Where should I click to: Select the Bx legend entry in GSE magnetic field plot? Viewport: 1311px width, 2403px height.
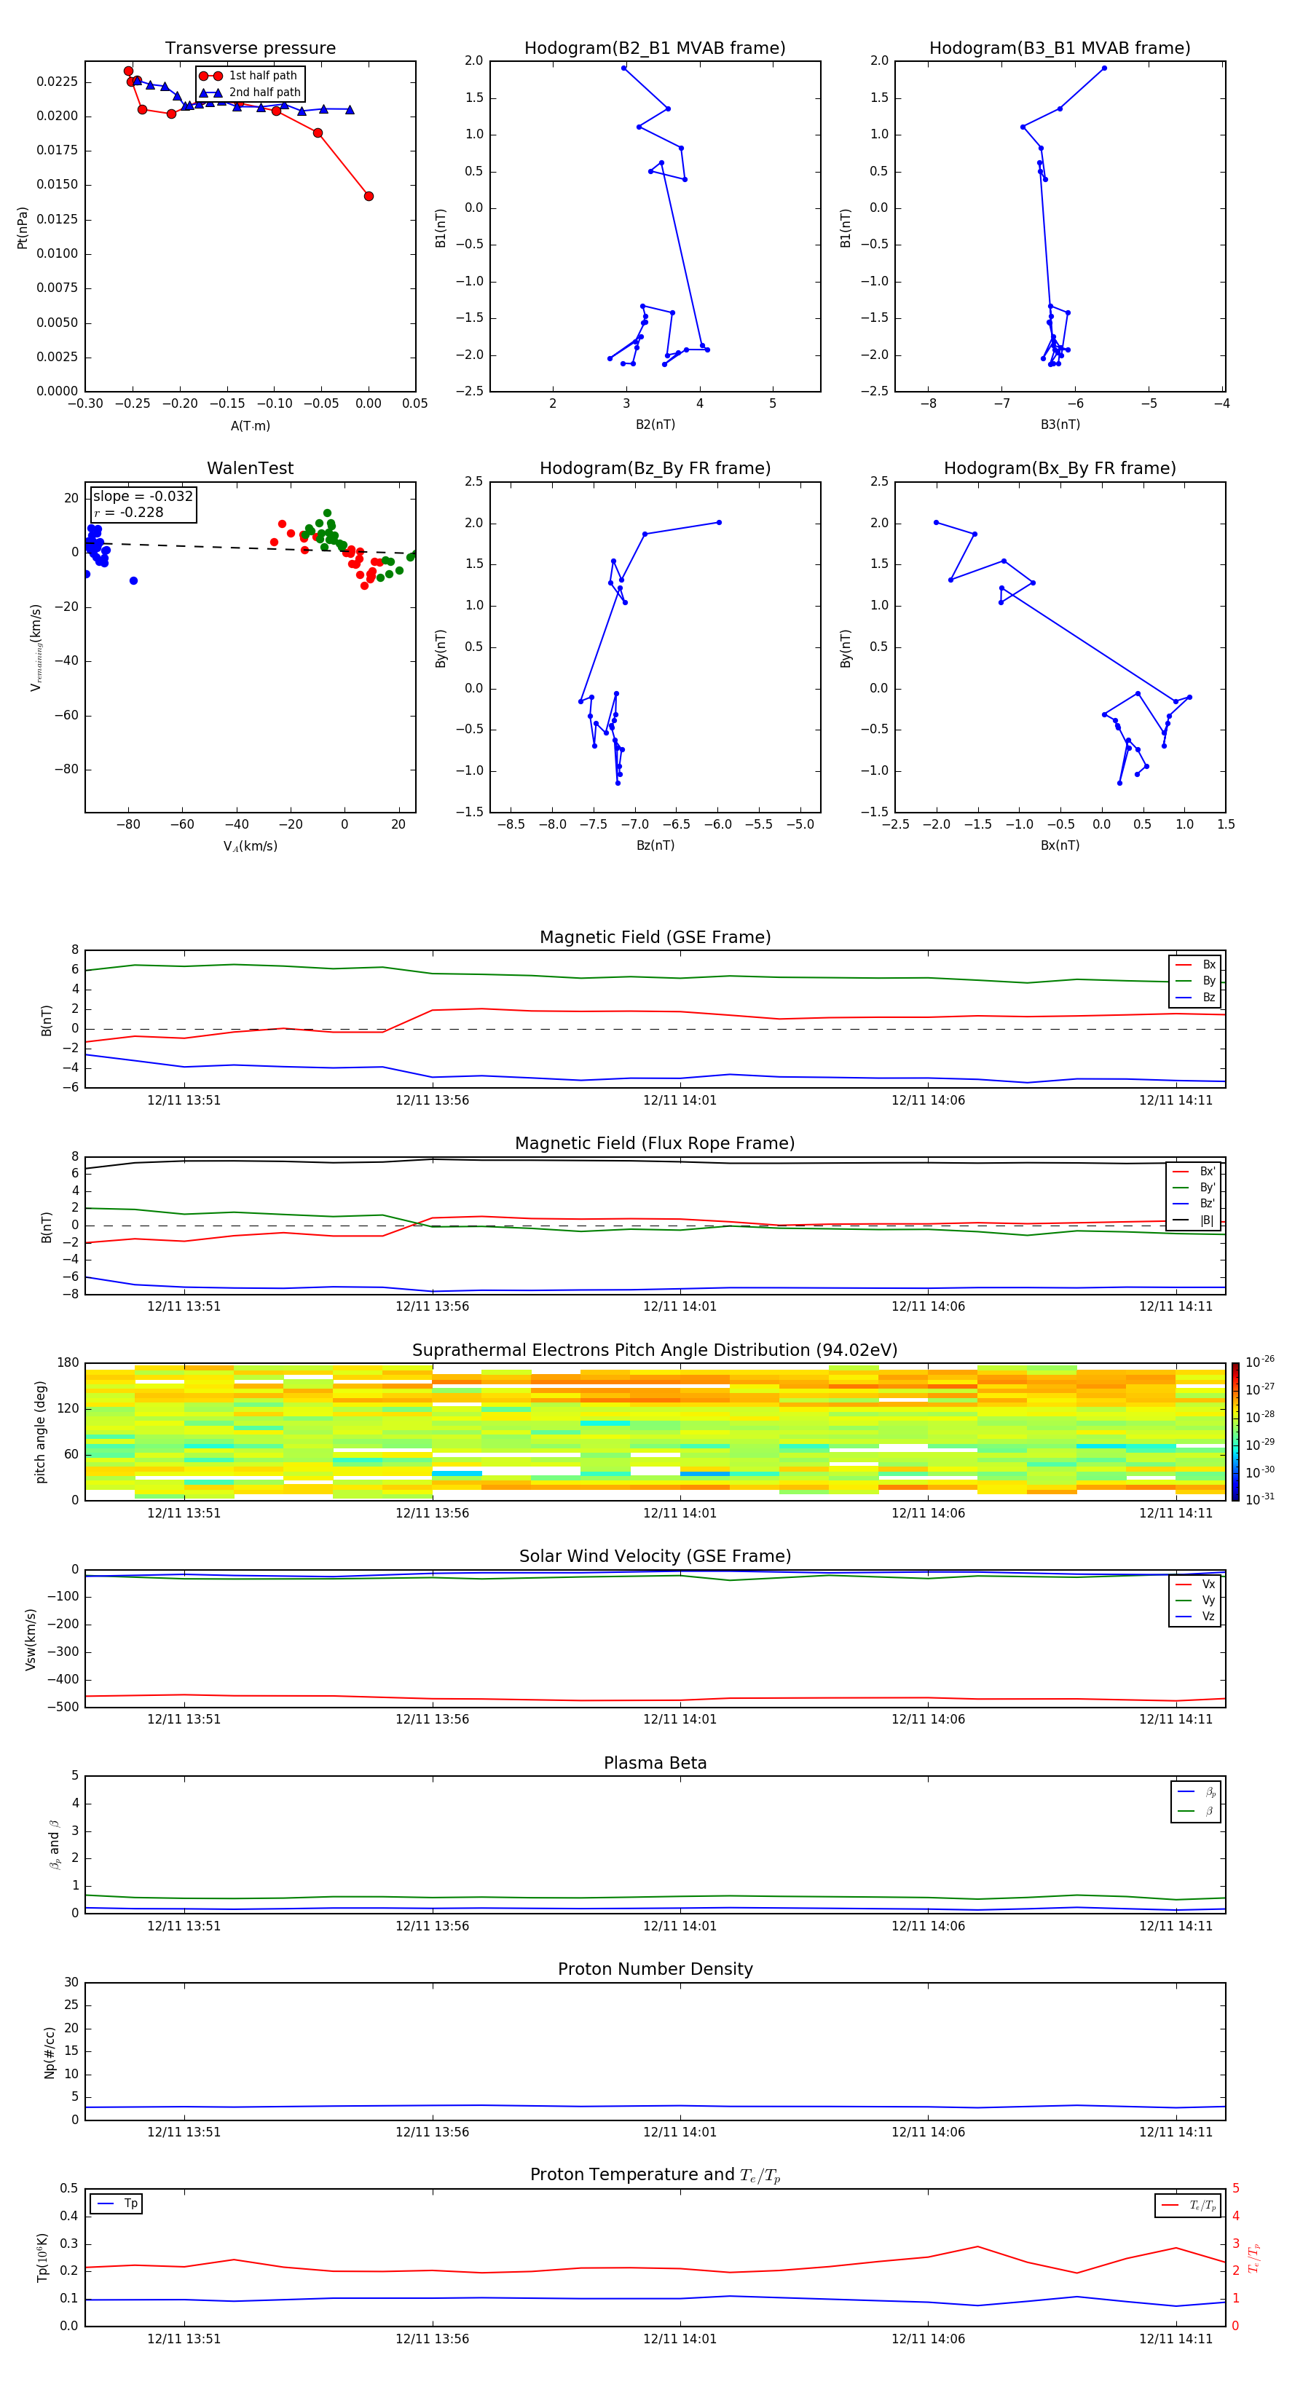(1195, 965)
